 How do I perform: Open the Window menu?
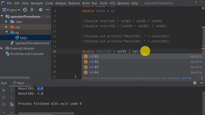tap(123, 3)
